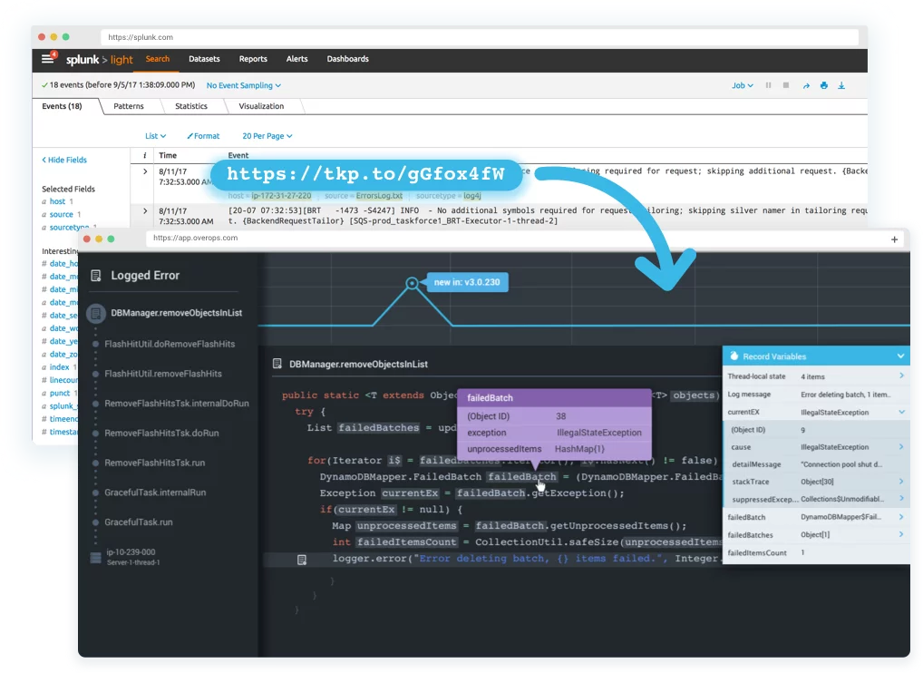Select the host field

point(58,201)
